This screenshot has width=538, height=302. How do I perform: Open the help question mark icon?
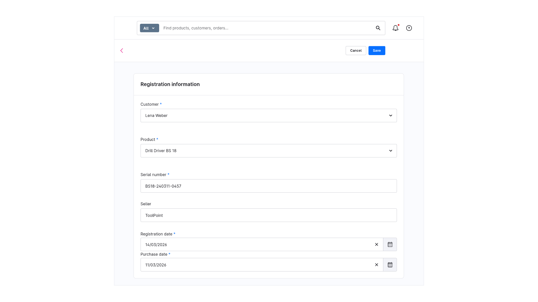pyautogui.click(x=409, y=28)
